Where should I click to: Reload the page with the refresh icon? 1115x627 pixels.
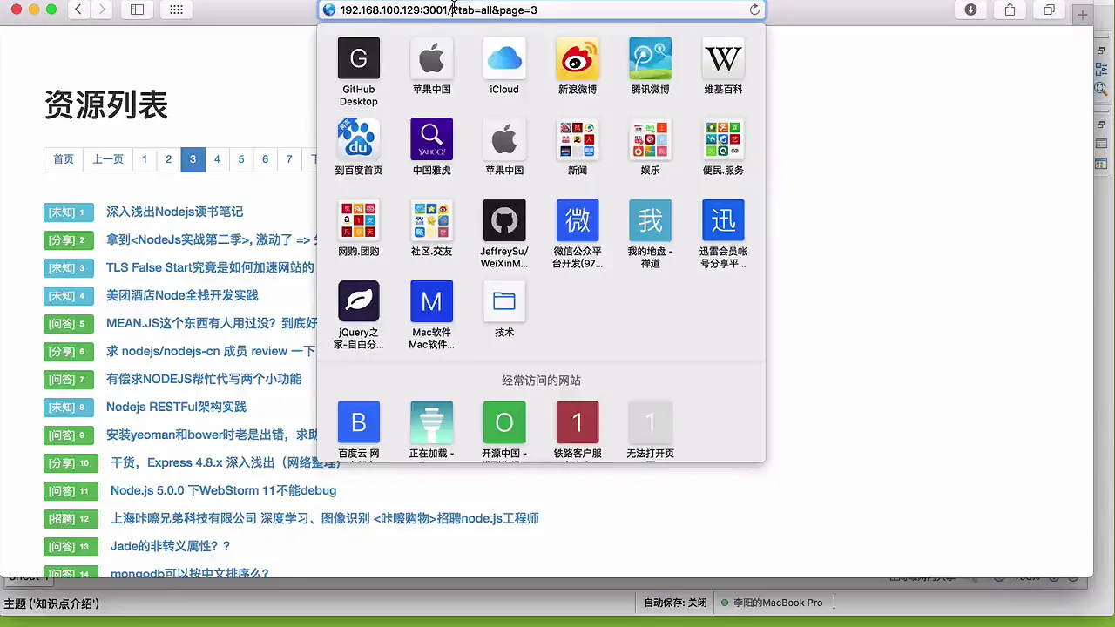pyautogui.click(x=754, y=10)
